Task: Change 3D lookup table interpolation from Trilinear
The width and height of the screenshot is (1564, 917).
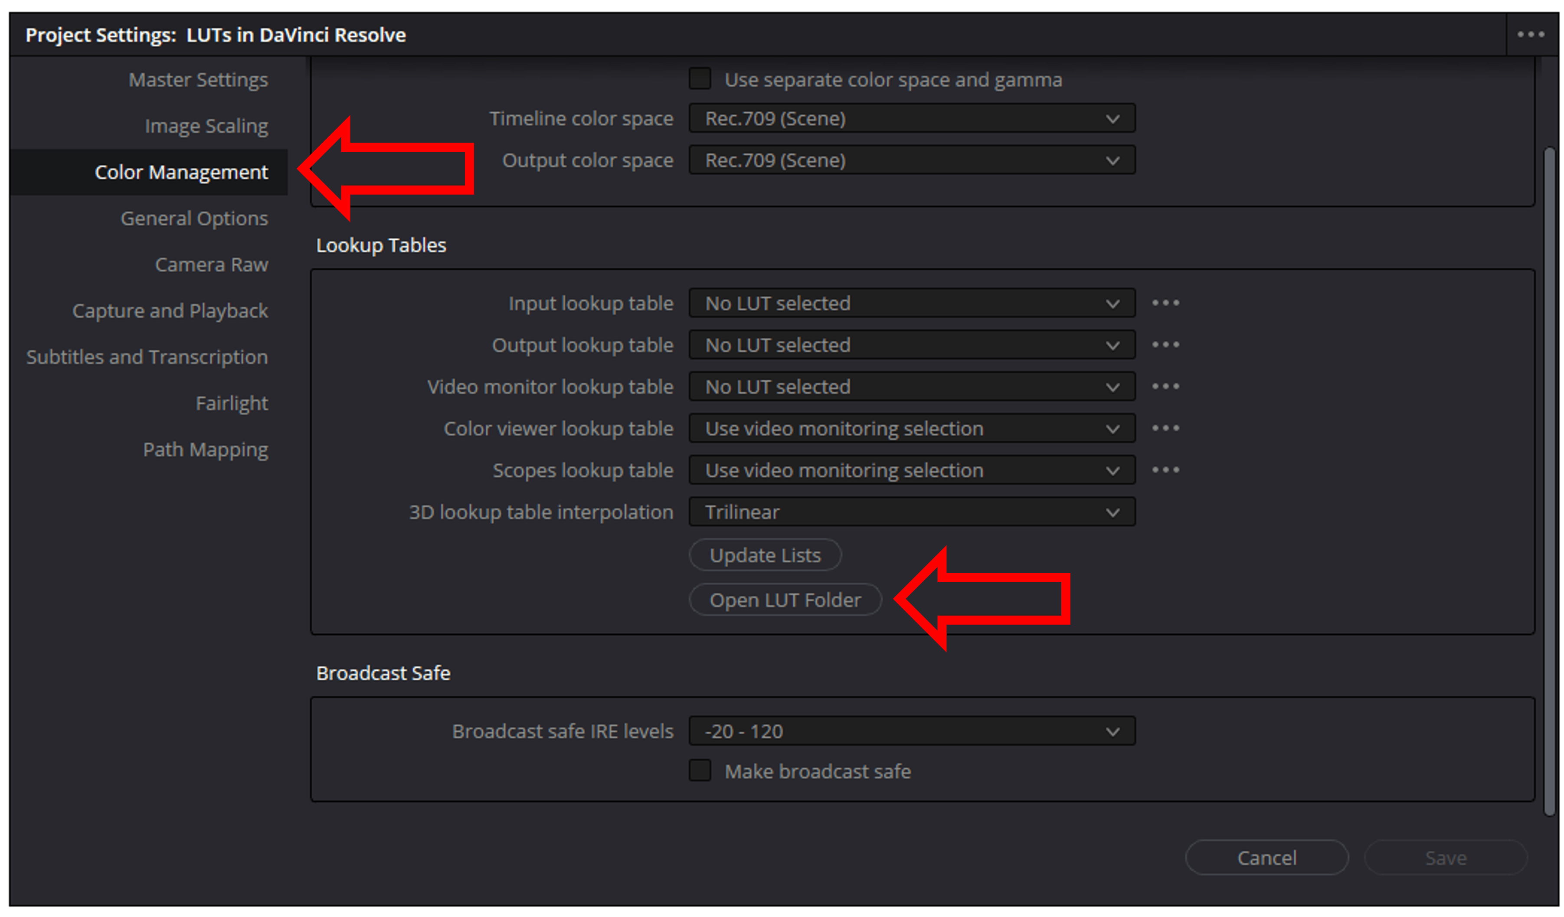Action: (x=912, y=512)
